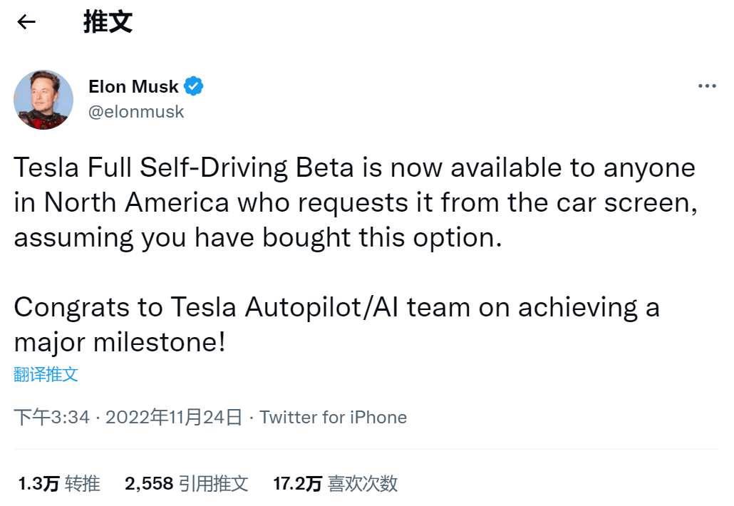Open the three-dot more options menu
Image resolution: width=734 pixels, height=506 pixels.
pos(707,86)
